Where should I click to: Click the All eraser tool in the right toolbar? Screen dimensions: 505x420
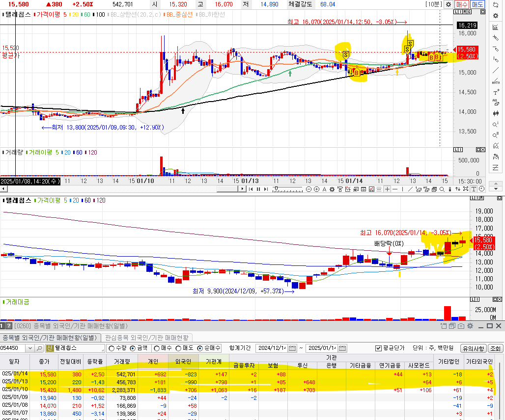[496, 103]
